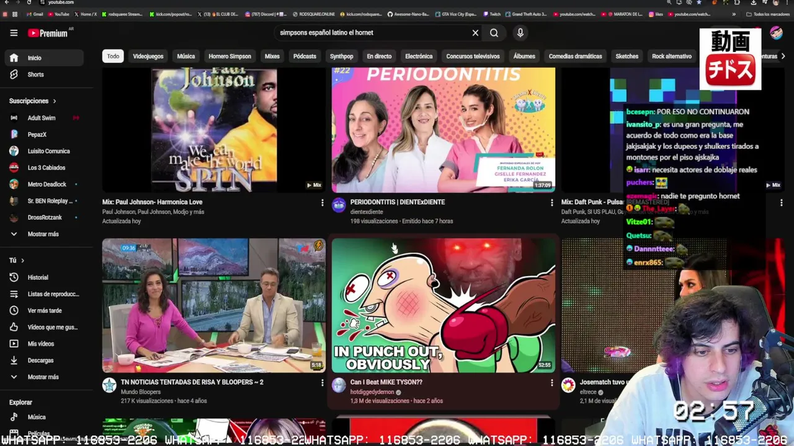Open Mundo Bloopers channel avatar

(109, 385)
